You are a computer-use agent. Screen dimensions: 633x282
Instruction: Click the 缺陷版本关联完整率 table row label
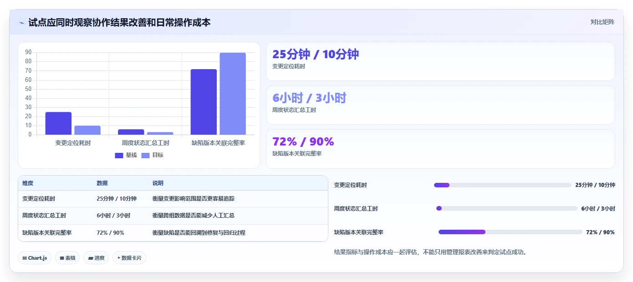47,232
